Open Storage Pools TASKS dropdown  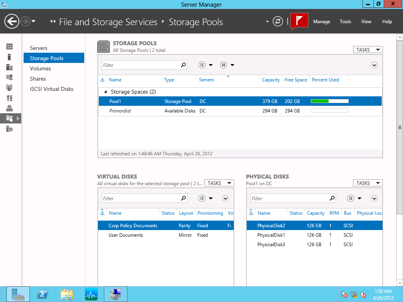[368, 50]
